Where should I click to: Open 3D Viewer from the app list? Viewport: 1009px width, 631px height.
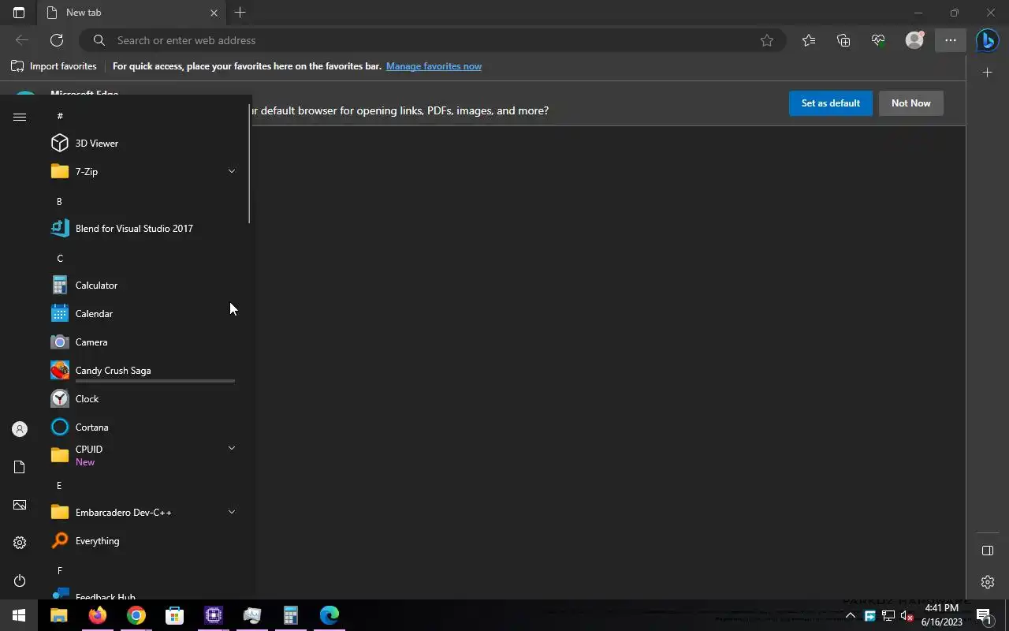pos(143,143)
